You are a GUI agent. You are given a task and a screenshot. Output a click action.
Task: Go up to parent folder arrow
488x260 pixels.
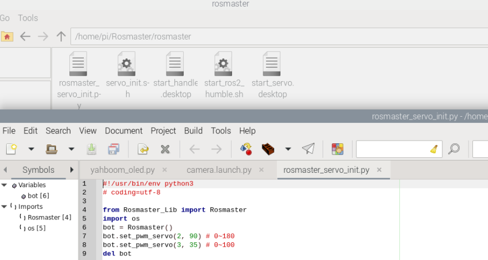pos(61,37)
